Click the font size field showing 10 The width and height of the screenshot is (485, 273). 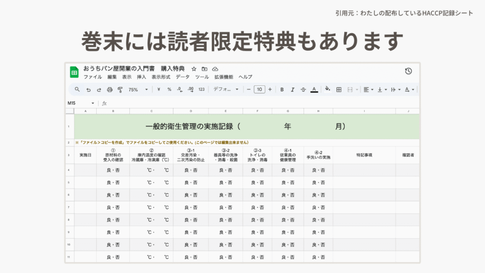tap(260, 90)
